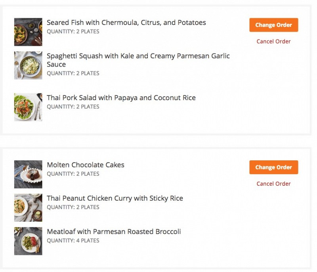Select the Thai Pork Salad thumbnail image
The width and height of the screenshot is (317, 272).
click(28, 107)
